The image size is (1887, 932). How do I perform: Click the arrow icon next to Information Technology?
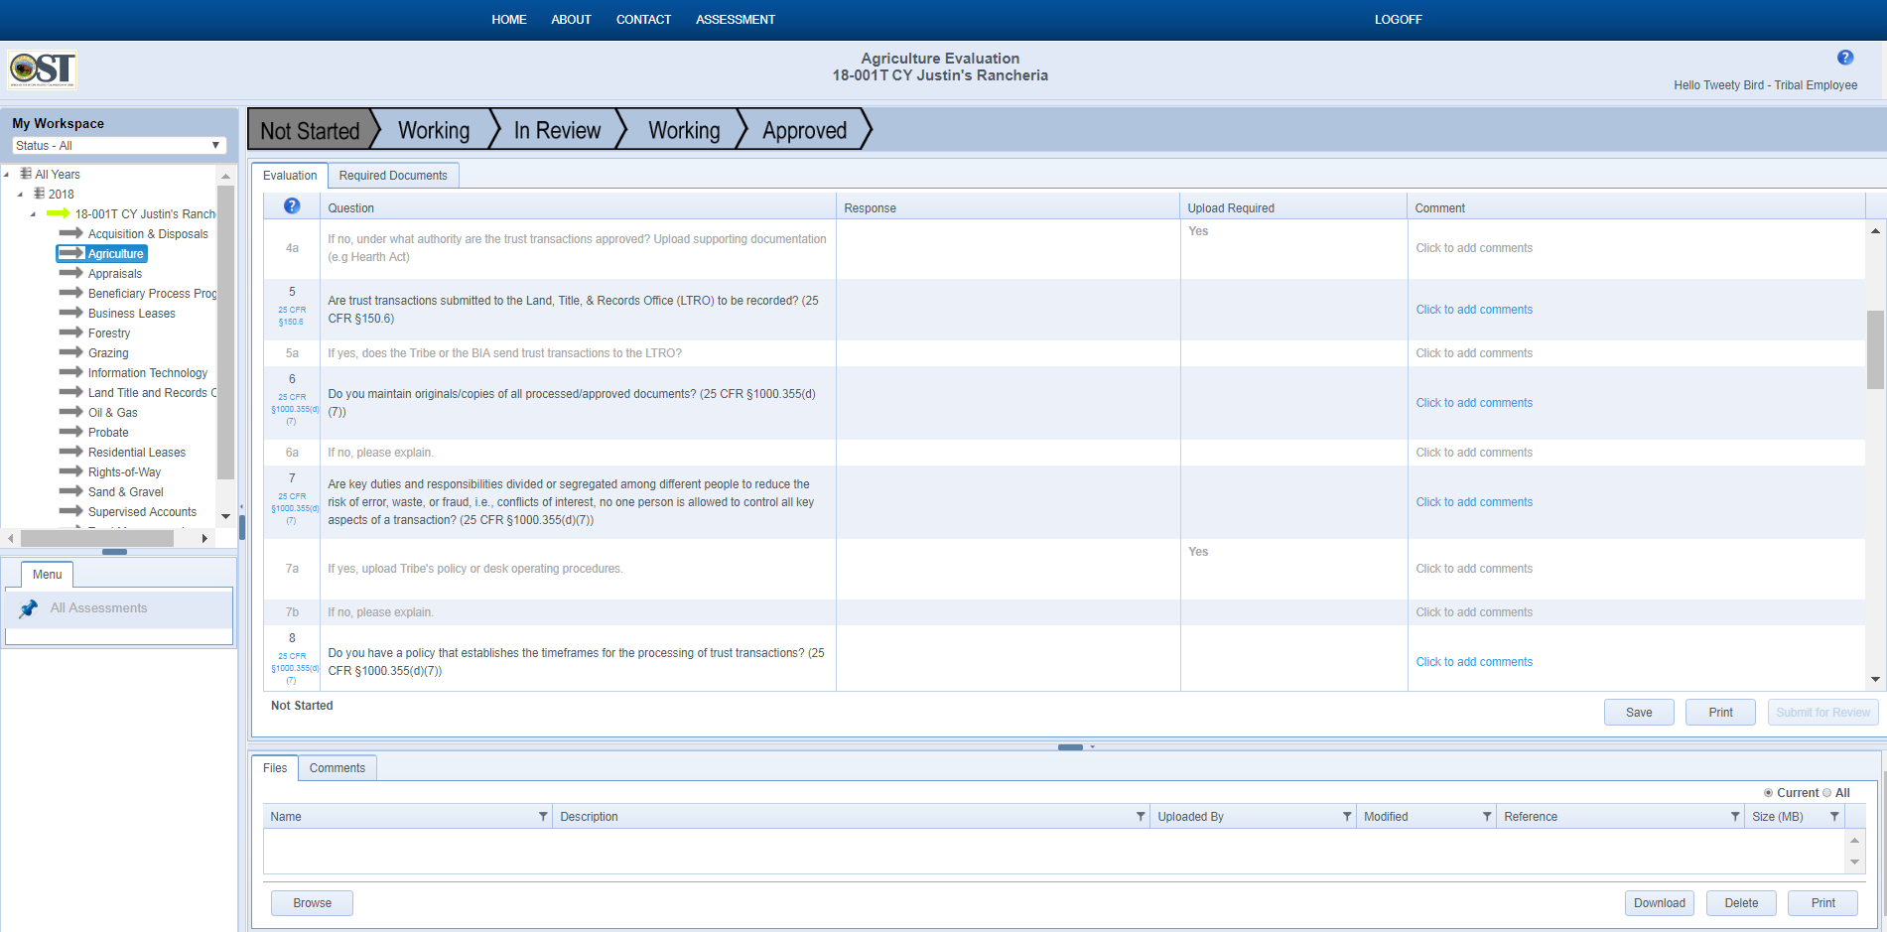(x=70, y=372)
